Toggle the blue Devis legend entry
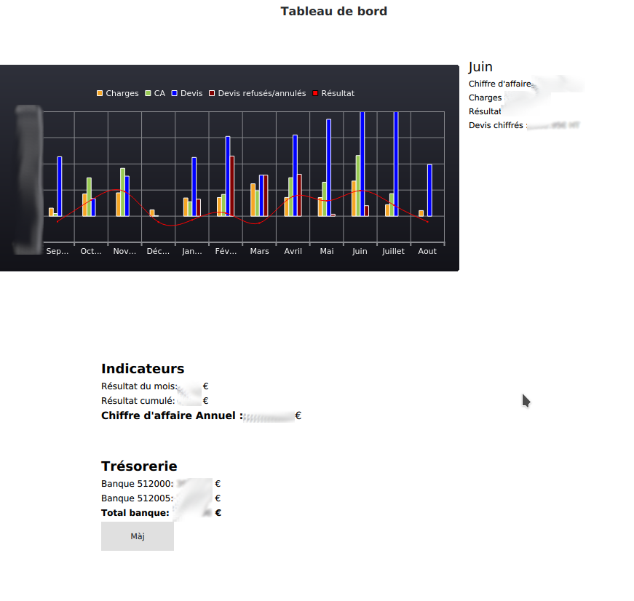 click(x=187, y=94)
